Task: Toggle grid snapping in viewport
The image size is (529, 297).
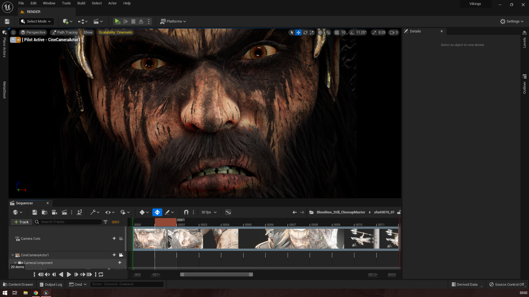Action: pos(337,32)
